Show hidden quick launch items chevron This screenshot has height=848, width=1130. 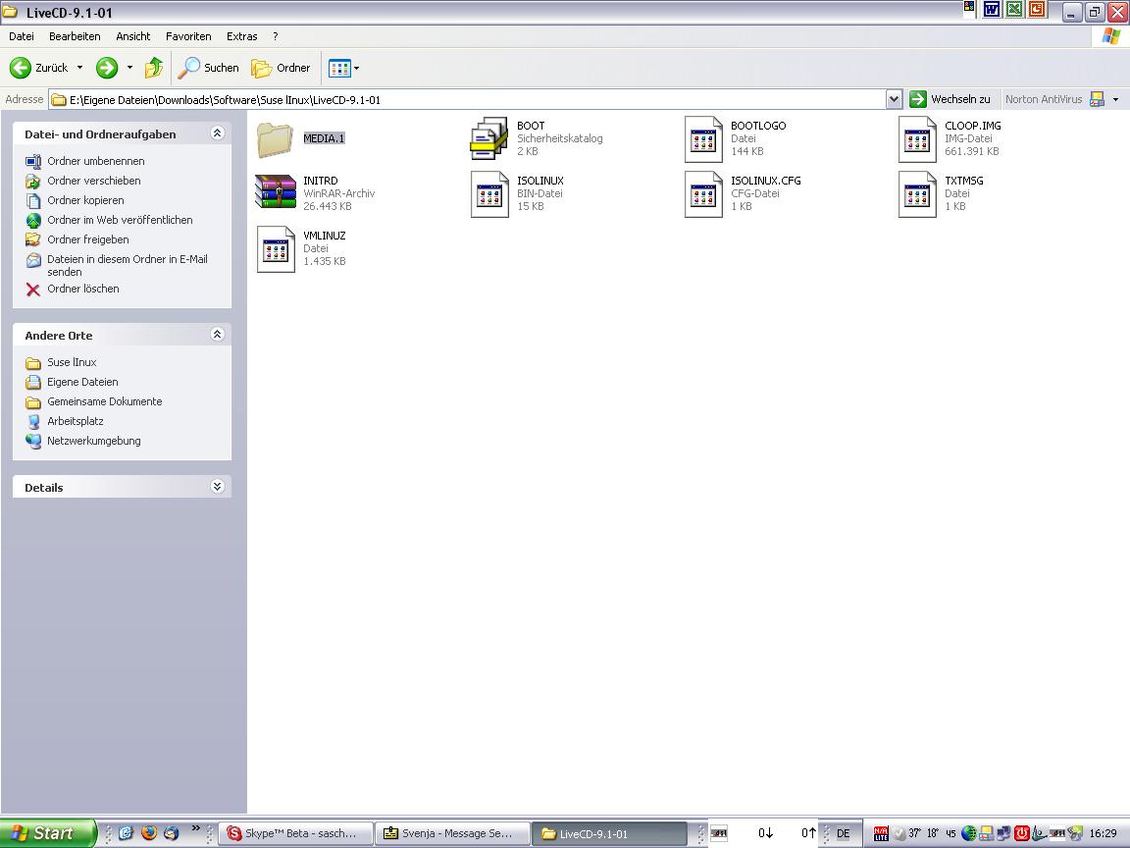click(x=195, y=827)
